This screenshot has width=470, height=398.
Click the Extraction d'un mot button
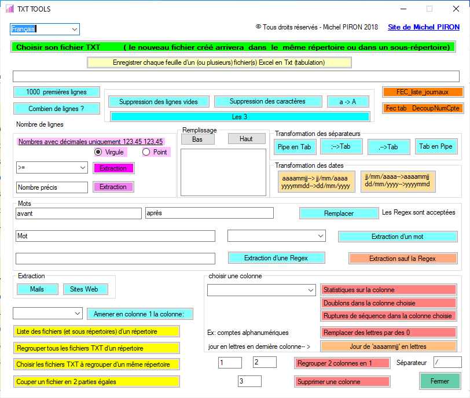[x=398, y=237]
